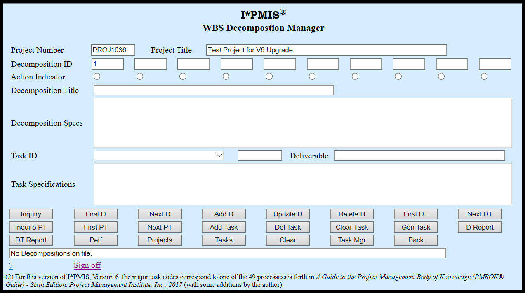Select the last Action Indicator radio button
Screen dimensions: 525x293
[484, 76]
